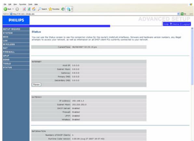The height and width of the screenshot is (141, 194).
Task: Click the page vertical scrollbar thumb
Action: [192, 58]
